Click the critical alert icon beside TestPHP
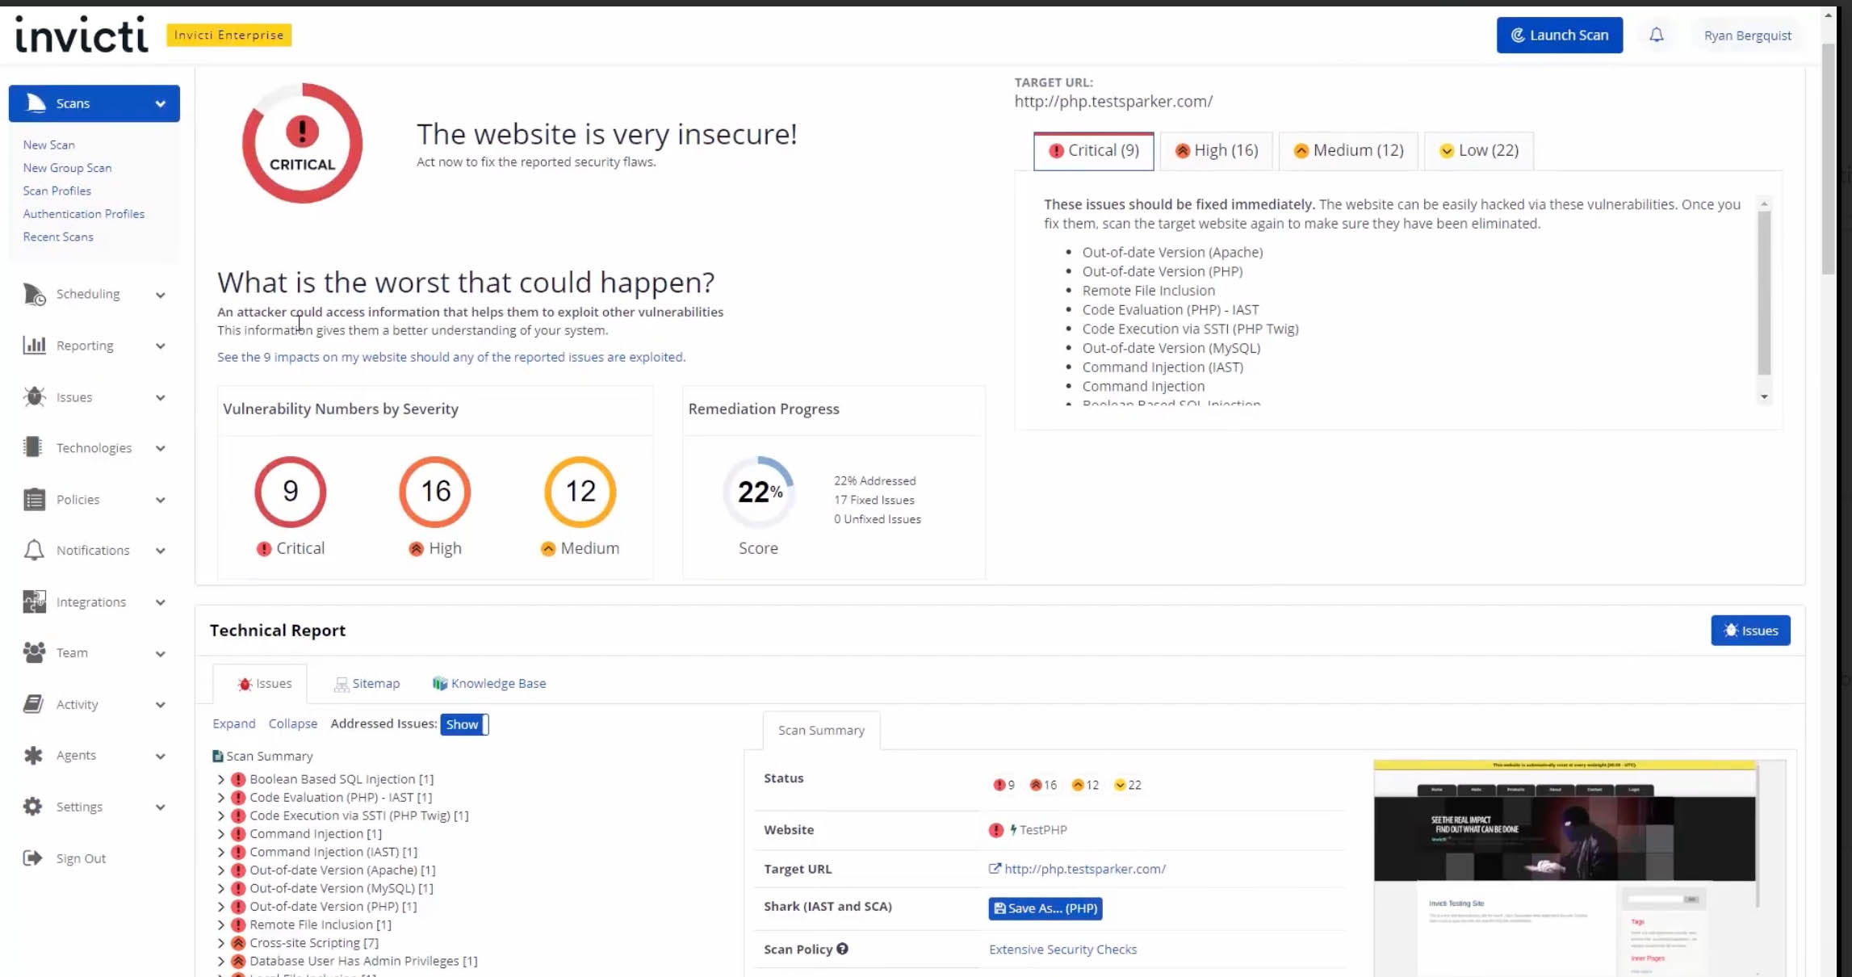Screen dimensions: 1852x977 pos(996,830)
